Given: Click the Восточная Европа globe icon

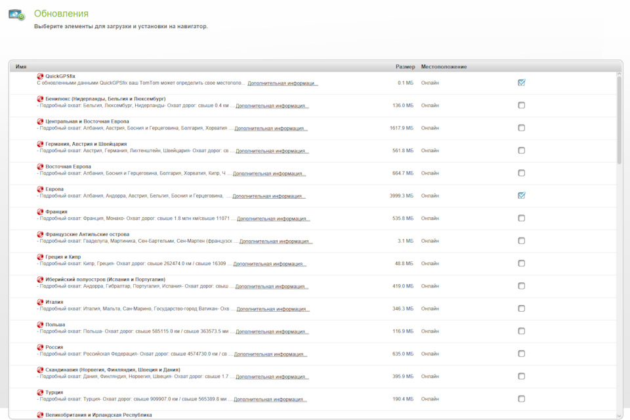Looking at the screenshot, I should (x=40, y=167).
